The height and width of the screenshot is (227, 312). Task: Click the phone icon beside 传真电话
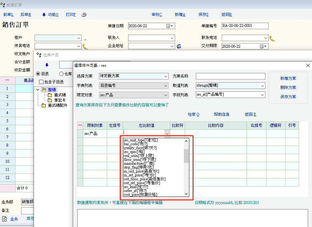tap(85, 46)
